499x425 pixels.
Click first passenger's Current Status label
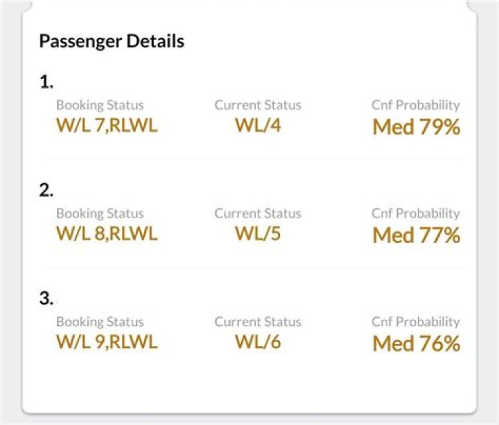[x=258, y=105]
